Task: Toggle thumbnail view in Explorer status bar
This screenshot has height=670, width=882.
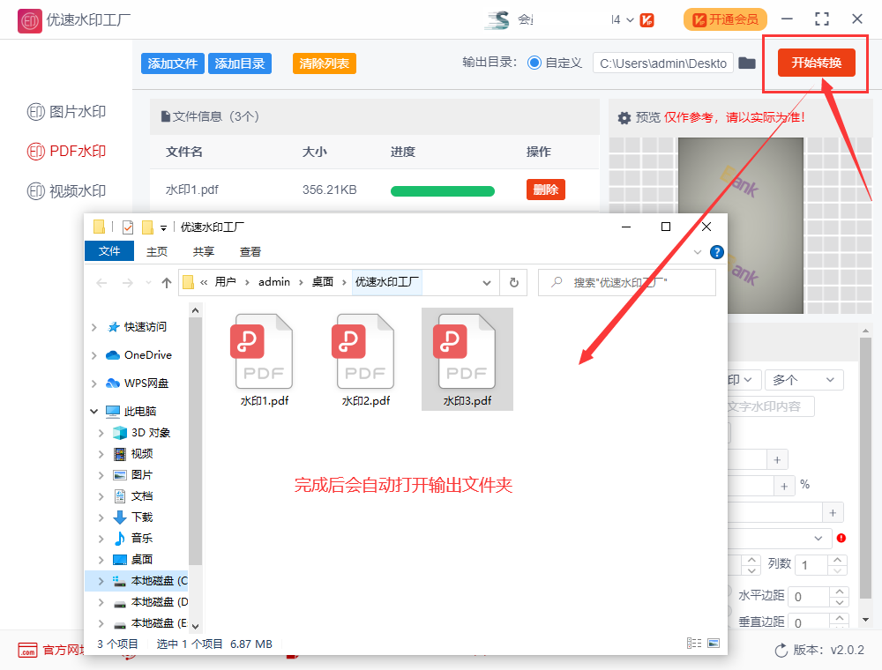Action: click(712, 643)
